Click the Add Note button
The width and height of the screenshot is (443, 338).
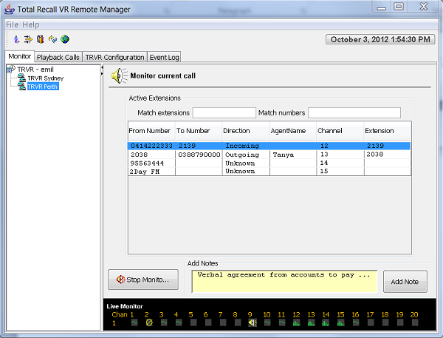point(405,282)
